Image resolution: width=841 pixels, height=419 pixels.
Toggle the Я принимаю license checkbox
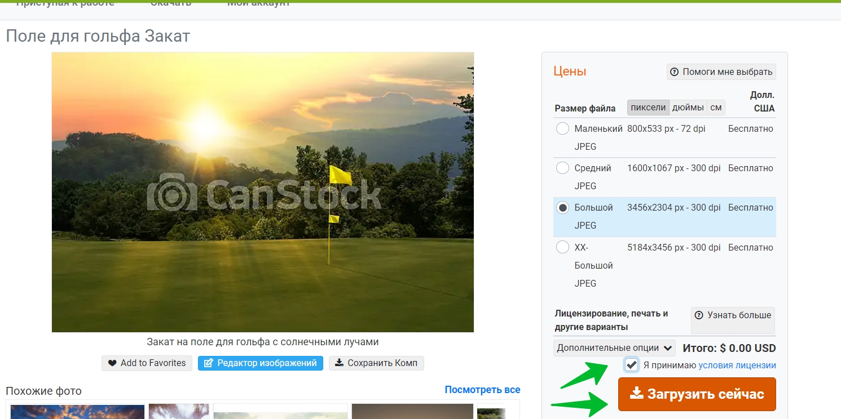(632, 365)
